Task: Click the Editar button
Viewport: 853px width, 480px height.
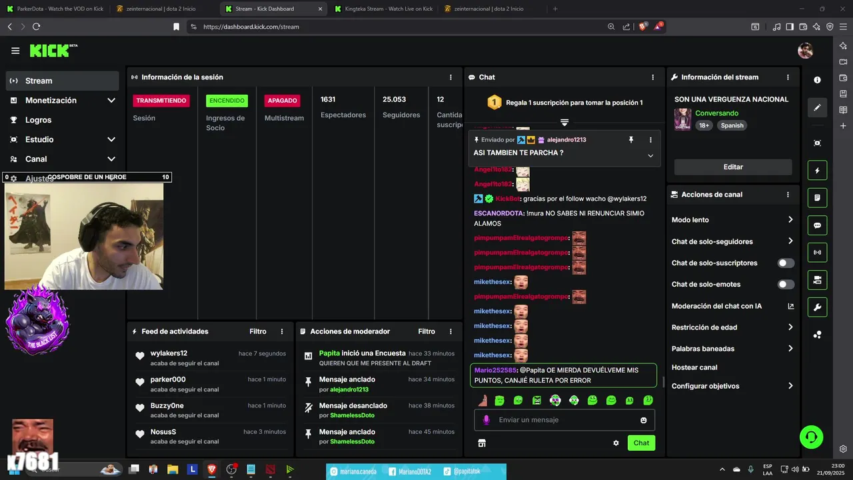Action: pyautogui.click(x=733, y=167)
